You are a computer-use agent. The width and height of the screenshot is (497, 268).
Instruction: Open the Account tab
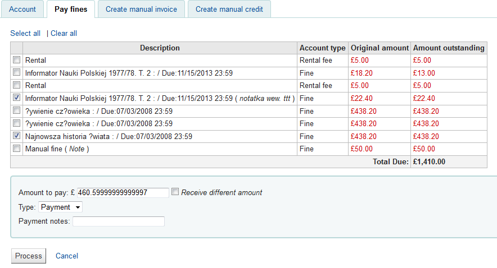(x=22, y=10)
